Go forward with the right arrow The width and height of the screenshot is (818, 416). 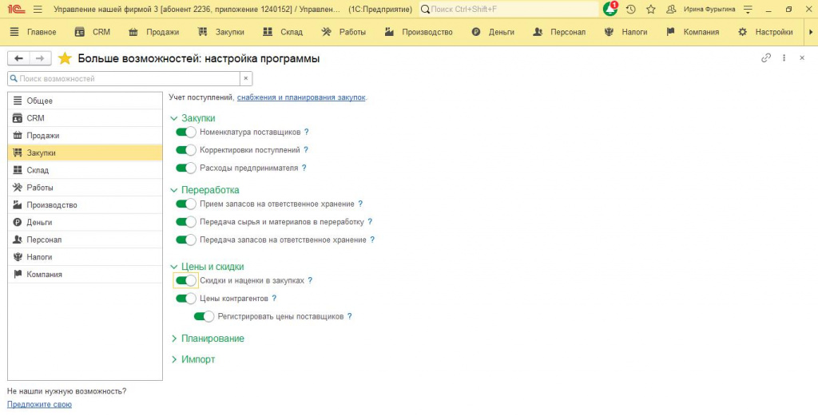coord(40,58)
